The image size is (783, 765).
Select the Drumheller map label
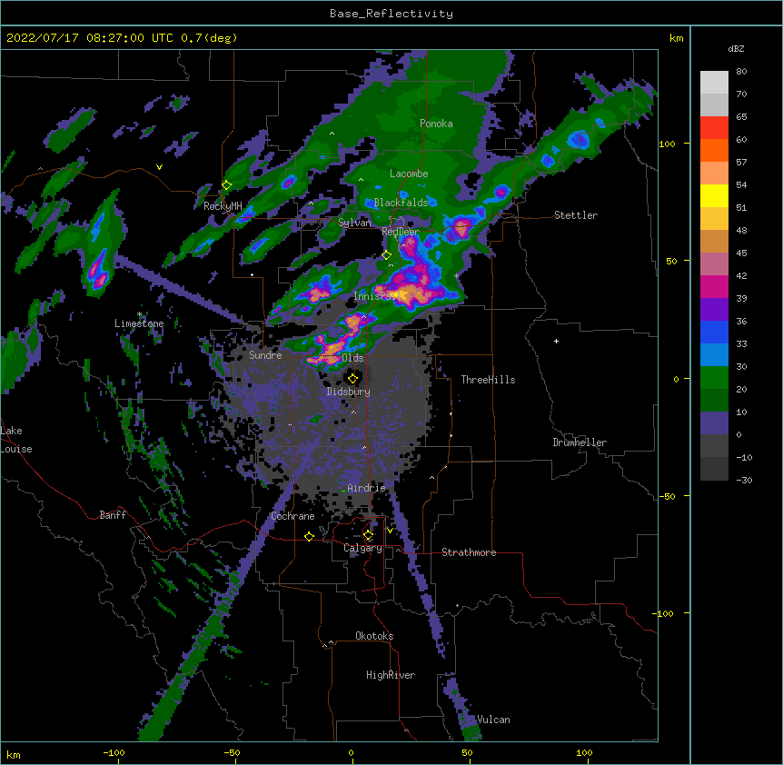coord(580,442)
